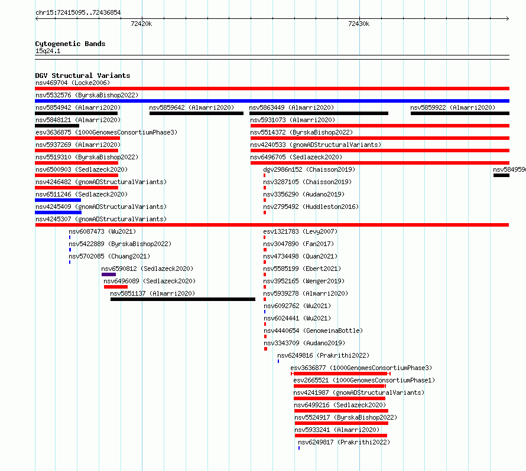Open nsv6092762 (Wu2021) variant
526x471 pixels.
297,306
